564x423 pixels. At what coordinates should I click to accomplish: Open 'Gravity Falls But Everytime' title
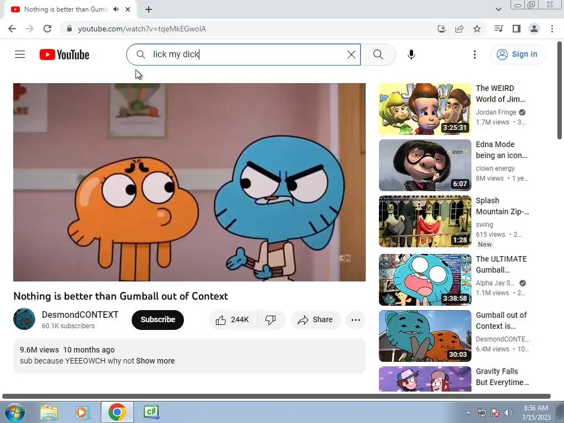(502, 377)
